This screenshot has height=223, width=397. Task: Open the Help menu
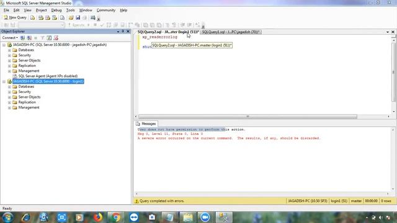pyautogui.click(x=123, y=11)
